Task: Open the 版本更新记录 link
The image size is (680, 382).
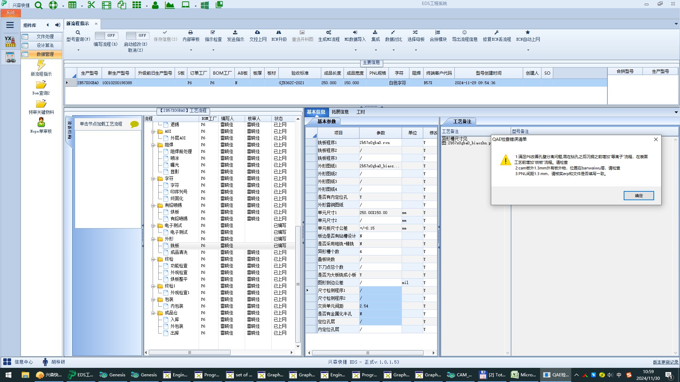Action: coord(665,362)
